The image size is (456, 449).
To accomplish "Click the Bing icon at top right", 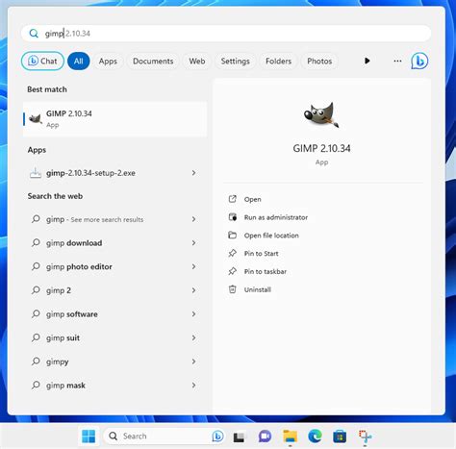I will [419, 61].
